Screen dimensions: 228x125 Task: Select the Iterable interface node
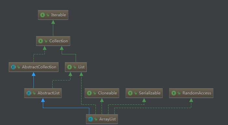click(x=53, y=15)
